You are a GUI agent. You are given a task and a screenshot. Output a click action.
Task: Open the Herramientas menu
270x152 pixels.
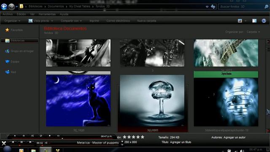(47, 14)
